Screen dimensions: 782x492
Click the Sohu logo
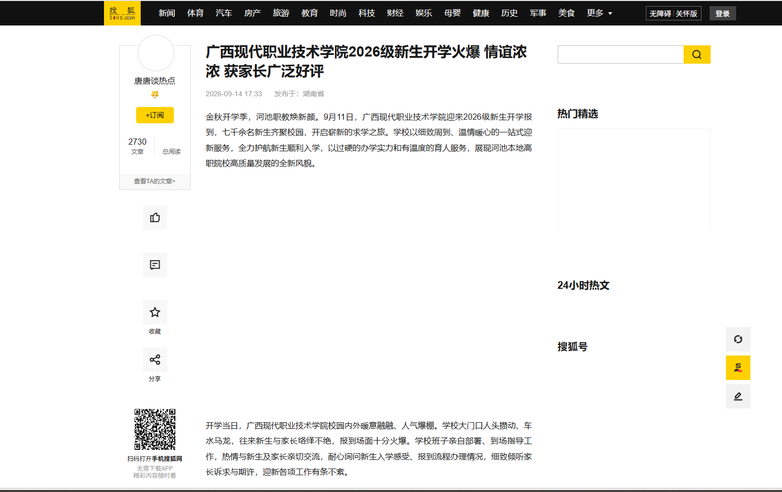[122, 13]
